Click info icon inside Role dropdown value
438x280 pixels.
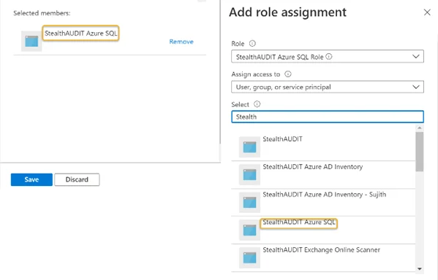(x=329, y=57)
